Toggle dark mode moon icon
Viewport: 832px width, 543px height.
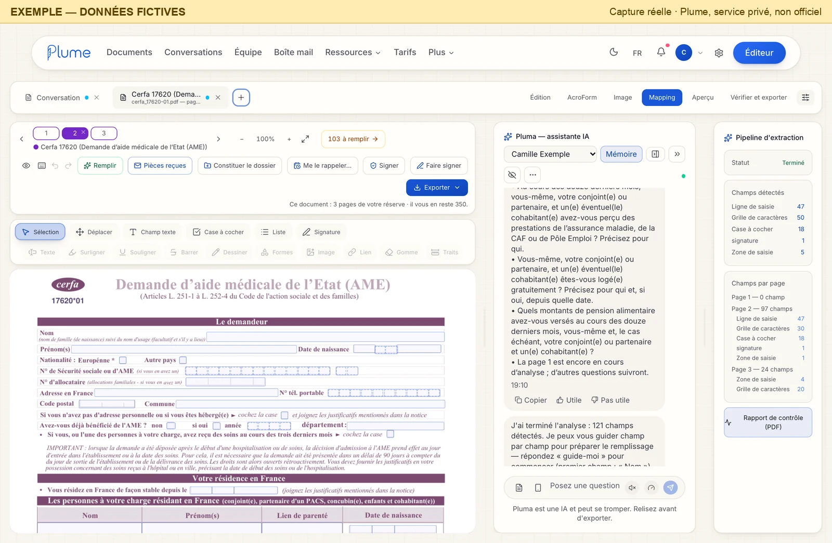(614, 52)
